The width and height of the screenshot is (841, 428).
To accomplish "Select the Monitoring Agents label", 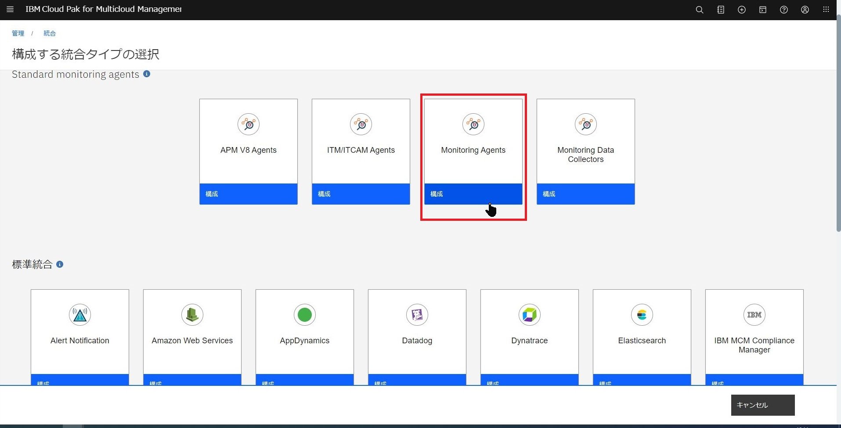I will pyautogui.click(x=473, y=150).
